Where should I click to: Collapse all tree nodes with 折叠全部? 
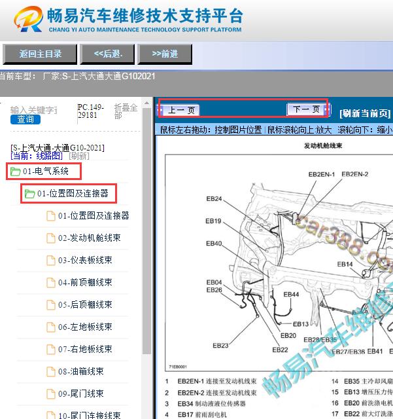126,111
